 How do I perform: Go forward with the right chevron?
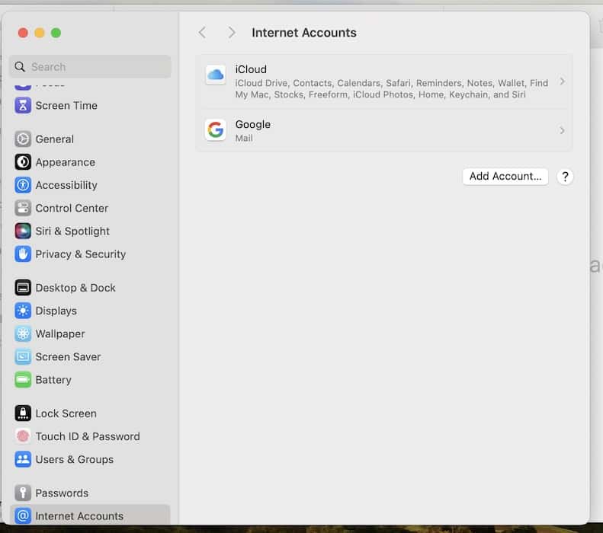click(x=232, y=33)
